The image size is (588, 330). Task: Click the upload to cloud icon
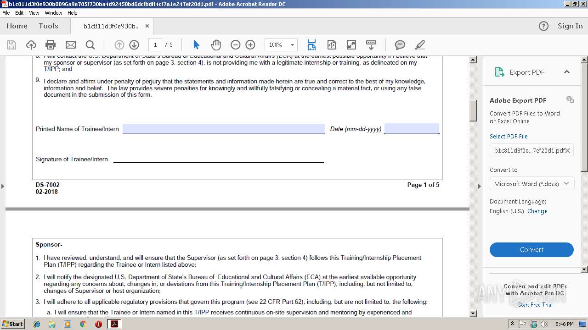click(31, 45)
